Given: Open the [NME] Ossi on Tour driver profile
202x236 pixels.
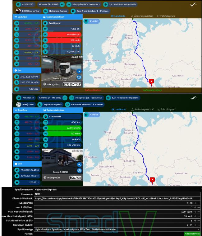Looking at the screenshot, I should pyautogui.click(x=28, y=11).
